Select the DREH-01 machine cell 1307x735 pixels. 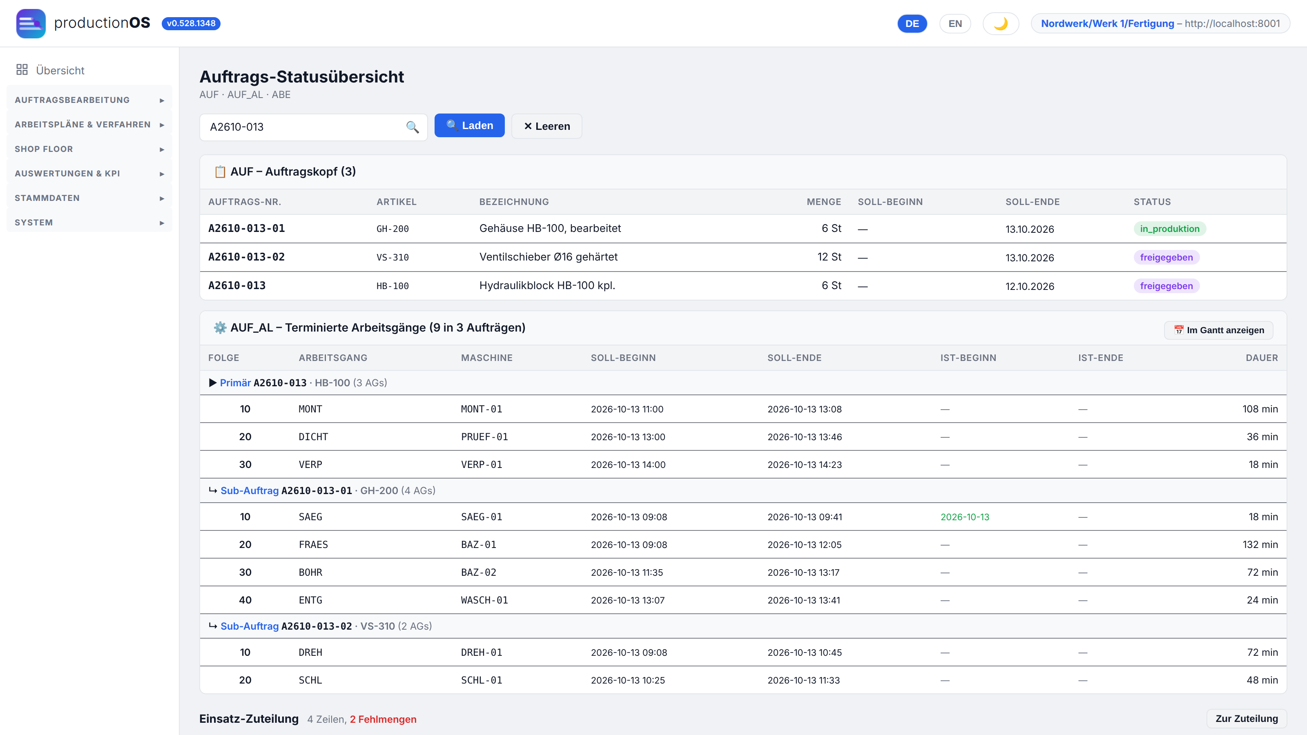tap(482, 653)
